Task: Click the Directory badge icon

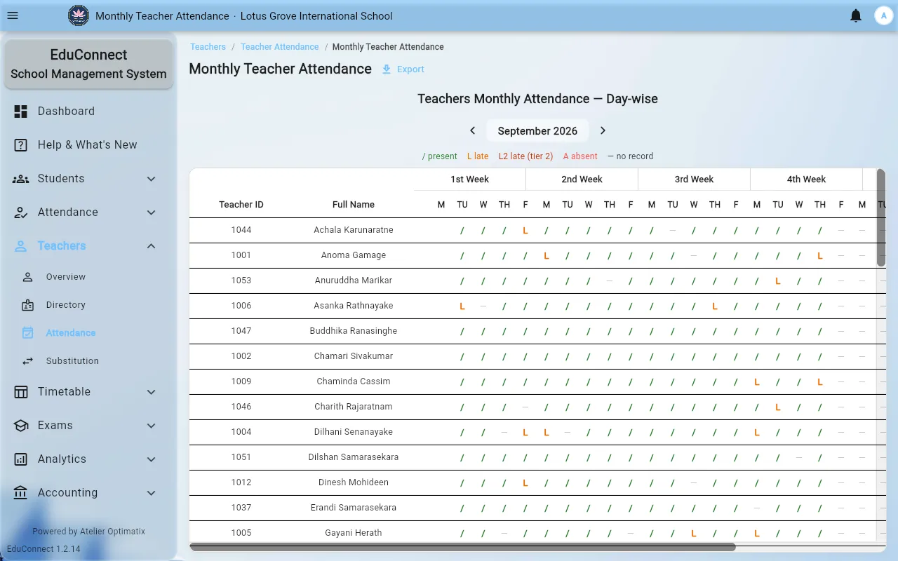Action: click(28, 304)
